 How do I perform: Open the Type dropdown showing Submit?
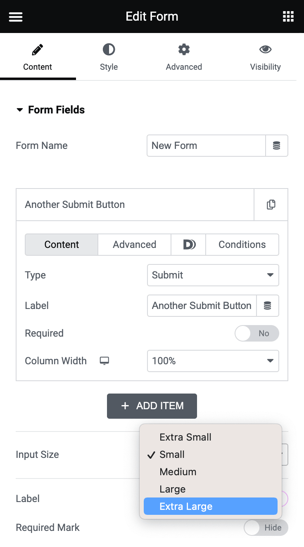coord(213,275)
